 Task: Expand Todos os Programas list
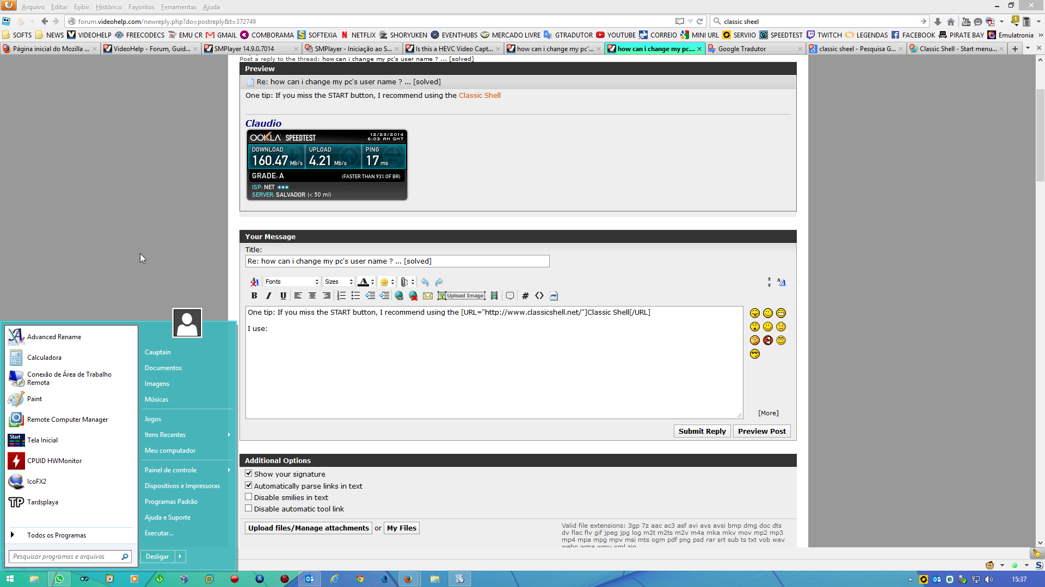[57, 535]
